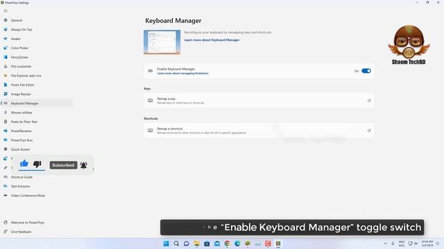Open Learn more about Keyboard Manager link
Viewport: 444px width, 249px height.
pyautogui.click(x=212, y=40)
